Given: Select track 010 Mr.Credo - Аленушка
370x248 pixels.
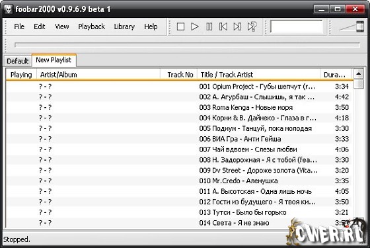Looking at the screenshot, I should [x=178, y=181].
